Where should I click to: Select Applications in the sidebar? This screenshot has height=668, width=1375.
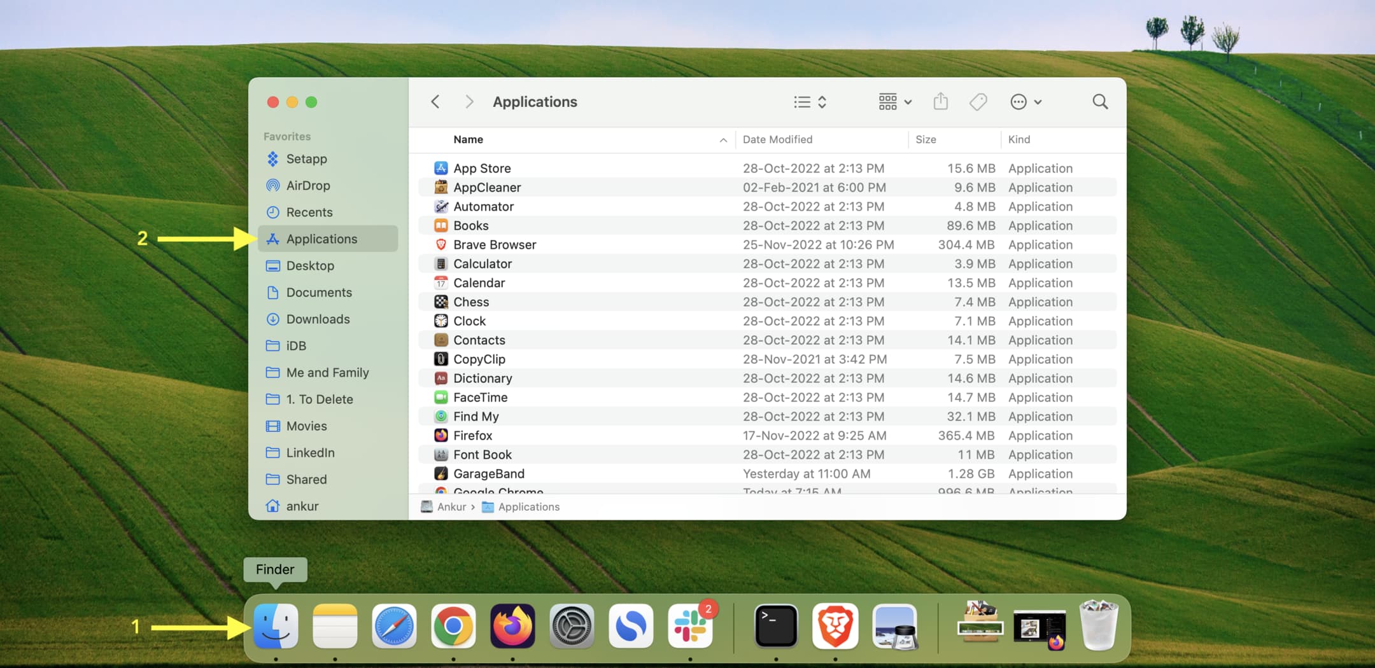click(x=328, y=239)
